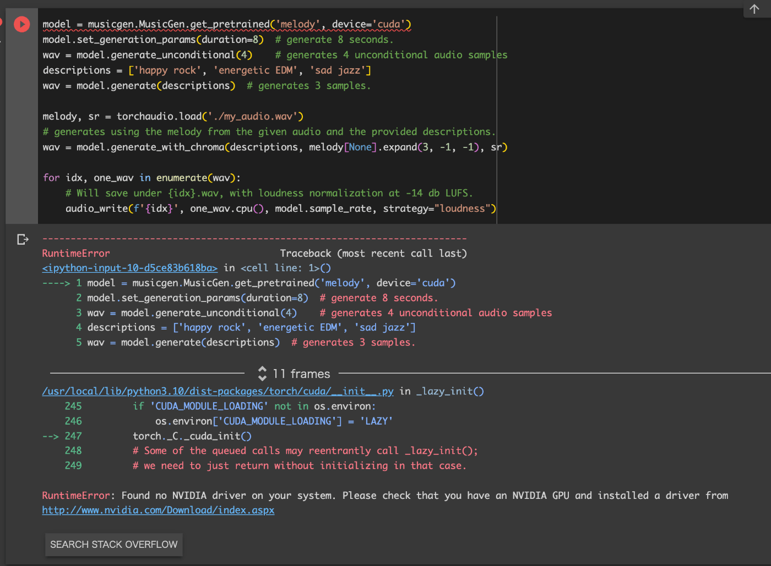Click the code line "model.set_generation_params(duration=8)"
Image resolution: width=771 pixels, height=566 pixels.
point(153,40)
